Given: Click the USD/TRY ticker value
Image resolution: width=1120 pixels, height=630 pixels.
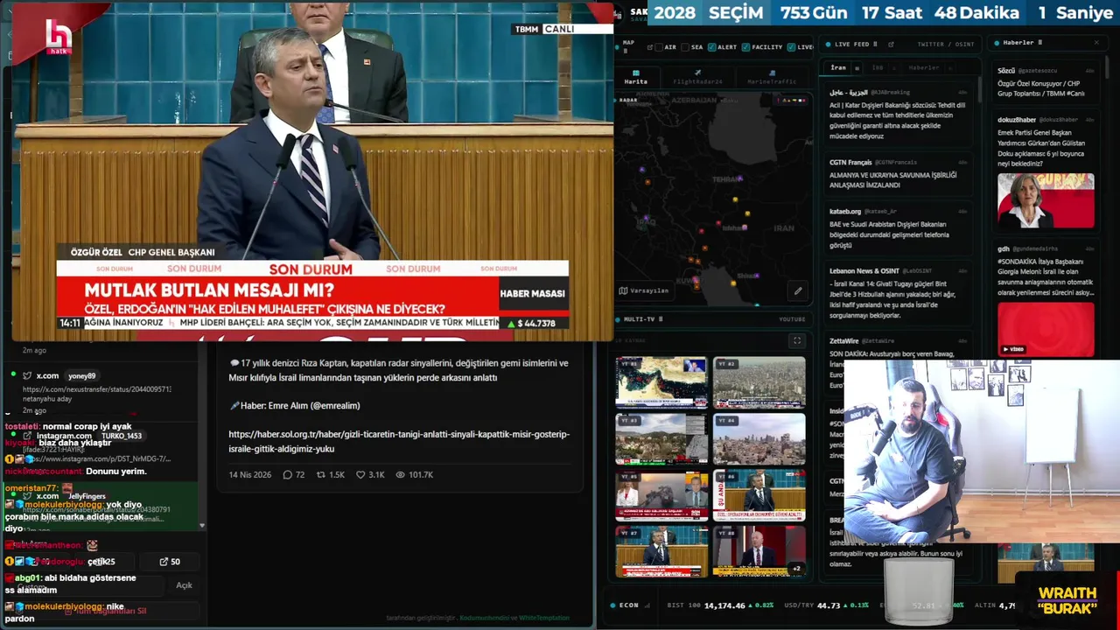Looking at the screenshot, I should click(829, 605).
